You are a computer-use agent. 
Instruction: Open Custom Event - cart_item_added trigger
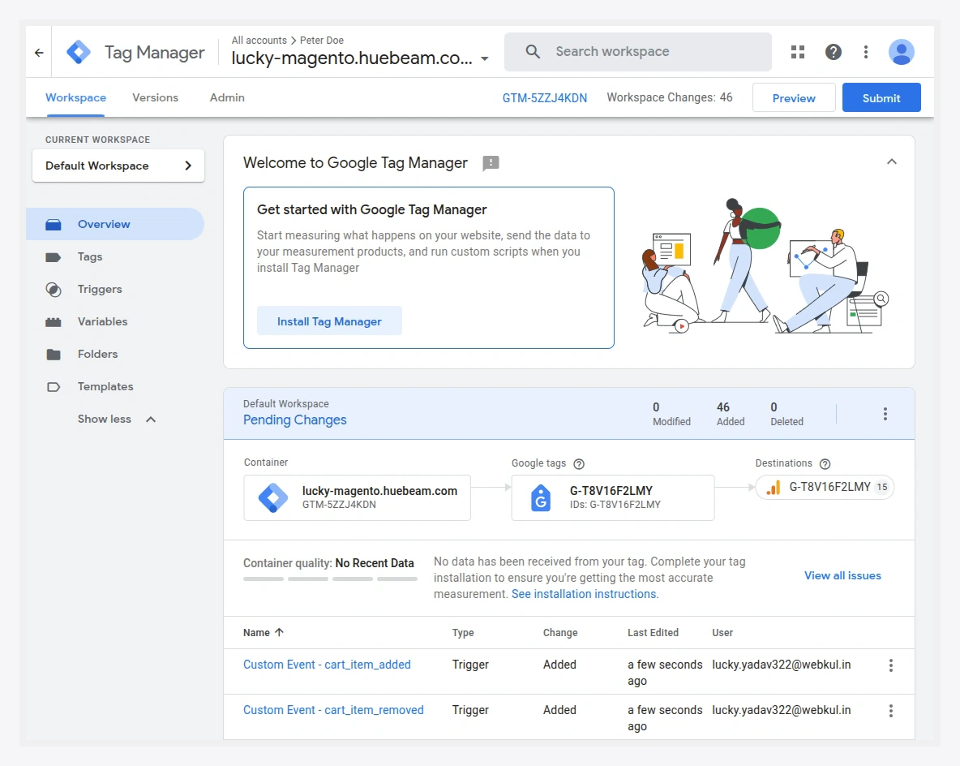327,665
